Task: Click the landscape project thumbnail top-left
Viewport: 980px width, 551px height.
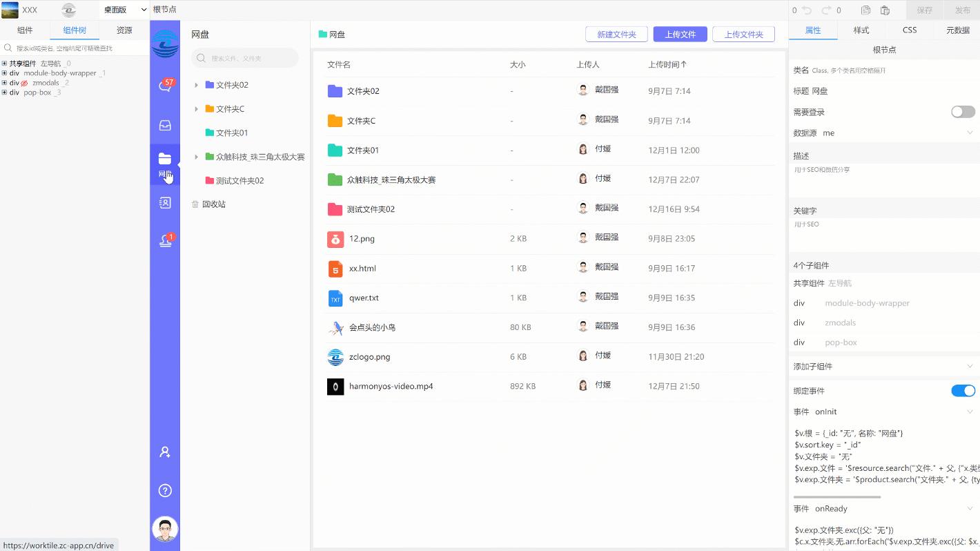Action: [10, 10]
